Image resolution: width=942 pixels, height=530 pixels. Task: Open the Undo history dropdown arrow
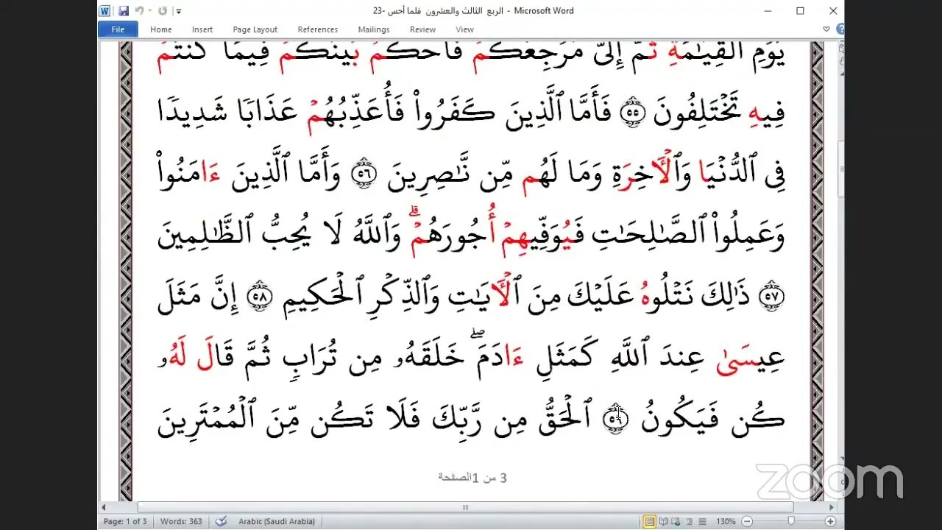click(149, 11)
